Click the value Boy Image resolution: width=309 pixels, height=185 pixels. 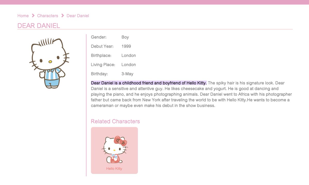coord(125,37)
